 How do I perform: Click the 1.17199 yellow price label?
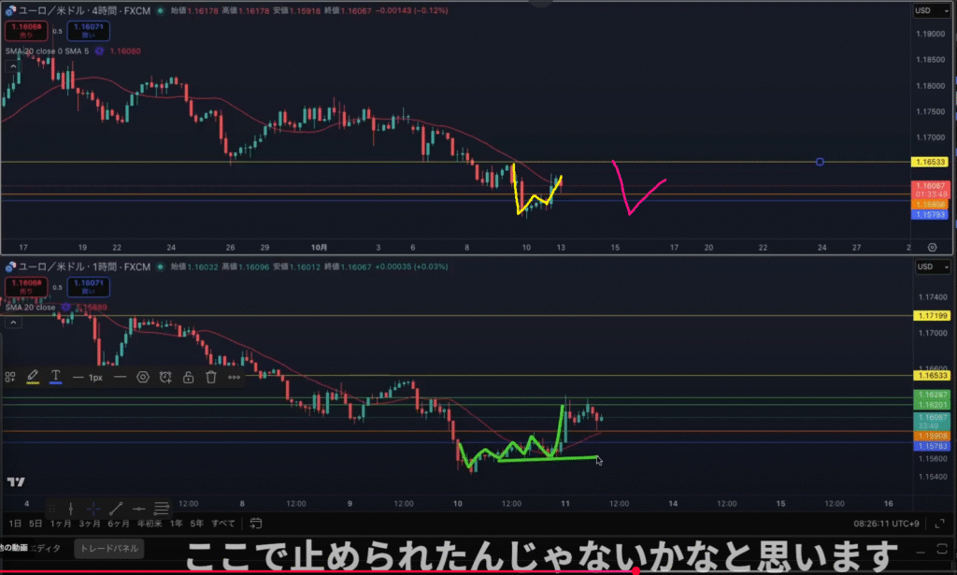pyautogui.click(x=932, y=316)
